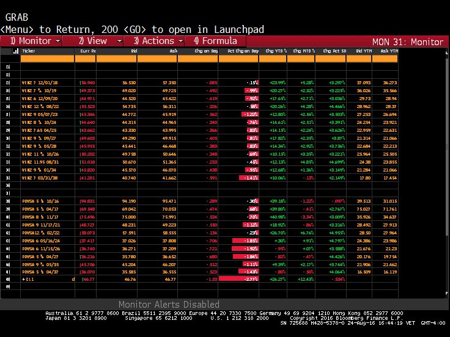
Task: Click the vertical scrollbar thumb
Action: tap(446, 148)
